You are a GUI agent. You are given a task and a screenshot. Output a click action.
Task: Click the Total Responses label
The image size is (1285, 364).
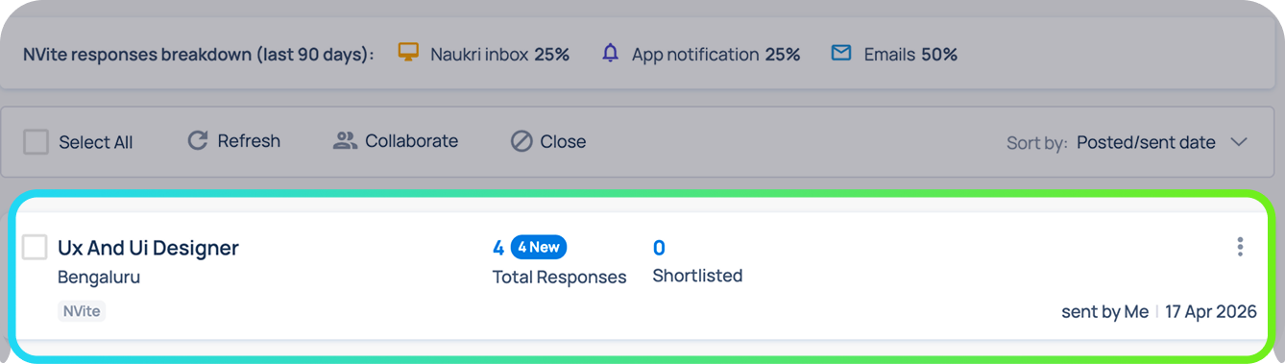[559, 277]
